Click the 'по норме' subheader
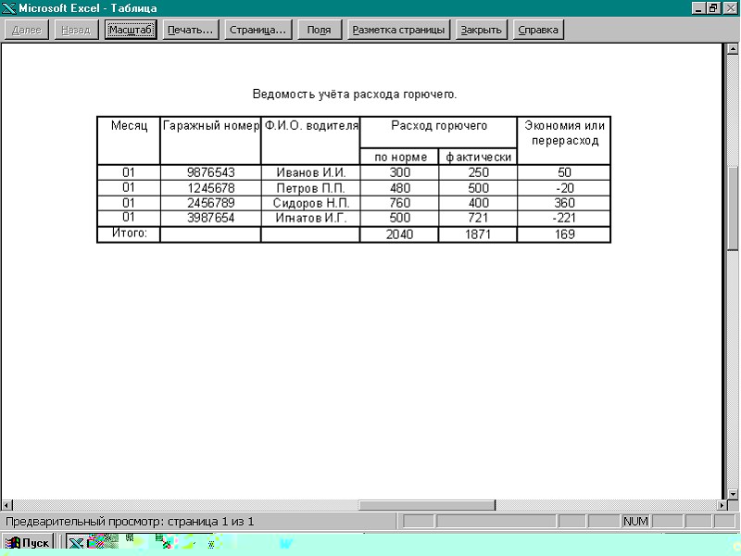The height and width of the screenshot is (556, 741). pyautogui.click(x=401, y=157)
